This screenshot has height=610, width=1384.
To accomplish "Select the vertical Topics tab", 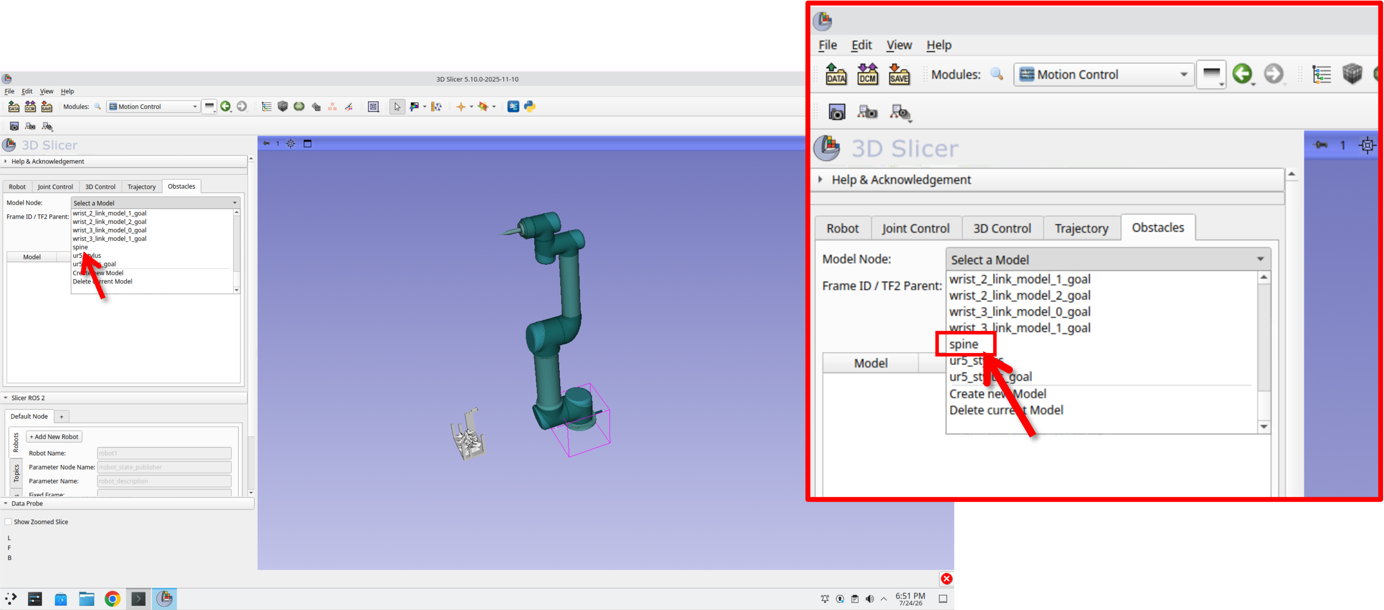I will click(15, 473).
